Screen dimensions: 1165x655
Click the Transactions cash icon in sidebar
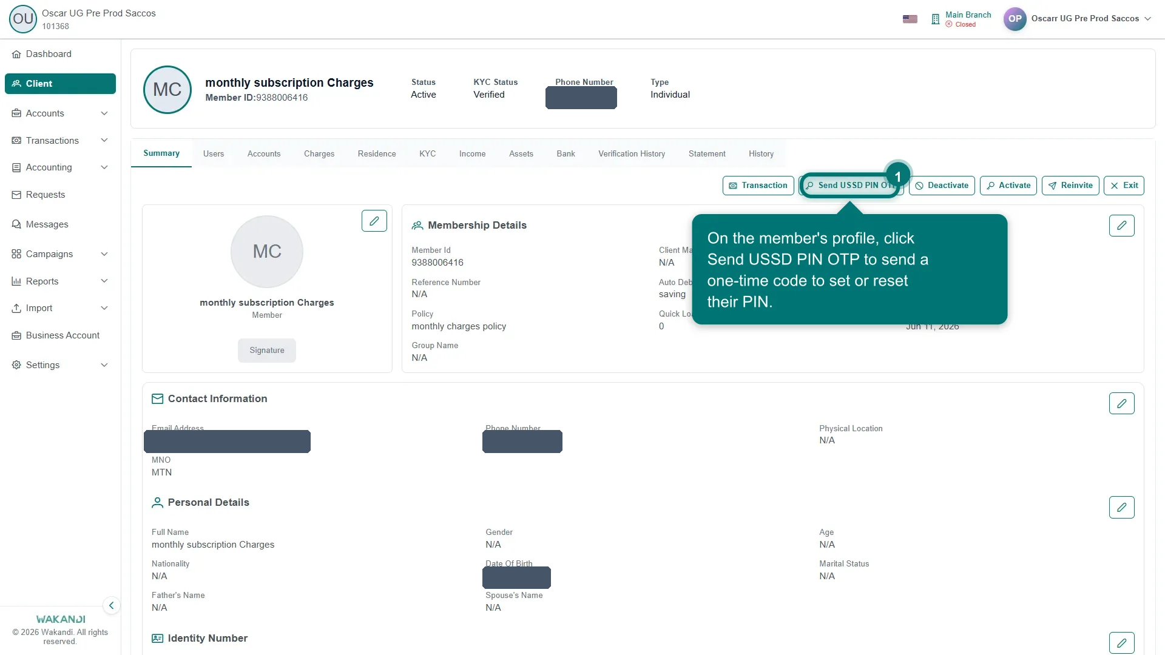click(16, 141)
